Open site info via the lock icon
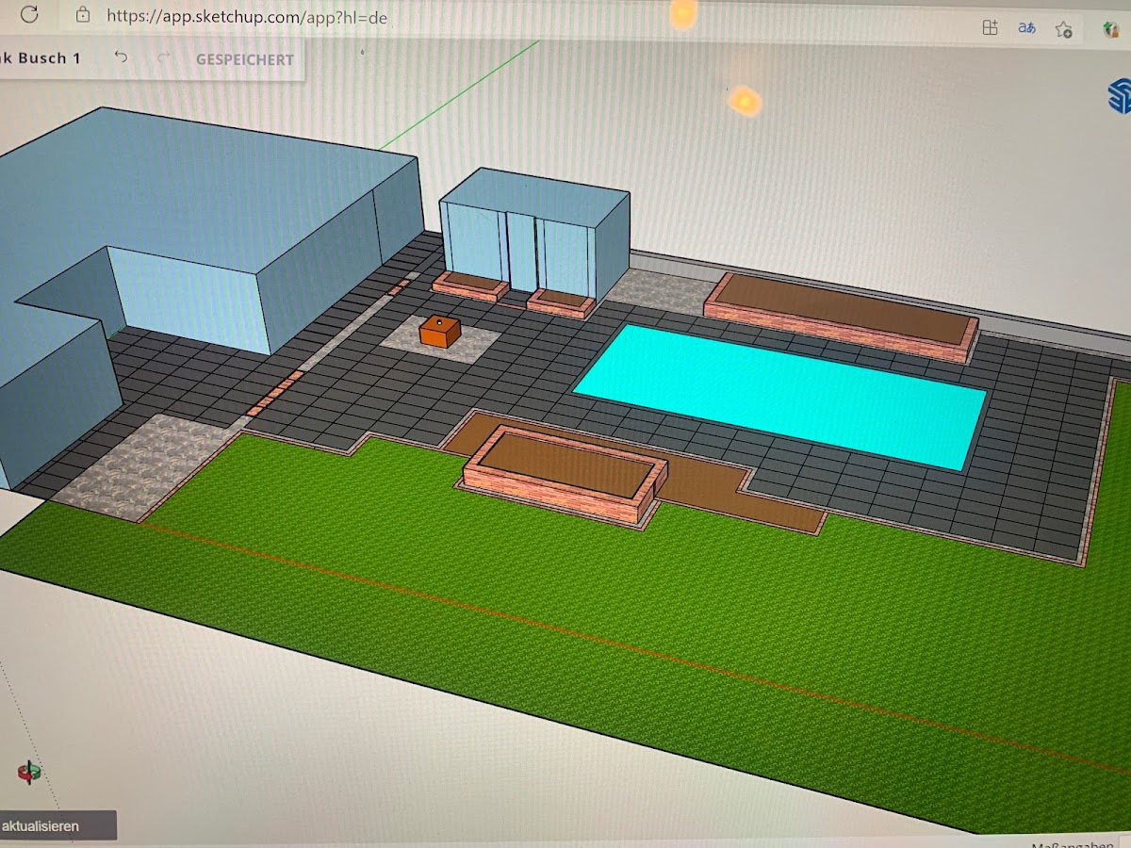 pyautogui.click(x=83, y=15)
